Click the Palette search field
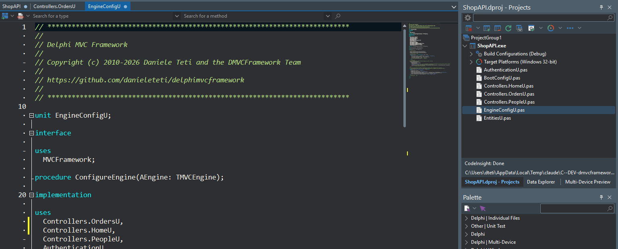Image resolution: width=618 pixels, height=249 pixels. (x=577, y=208)
